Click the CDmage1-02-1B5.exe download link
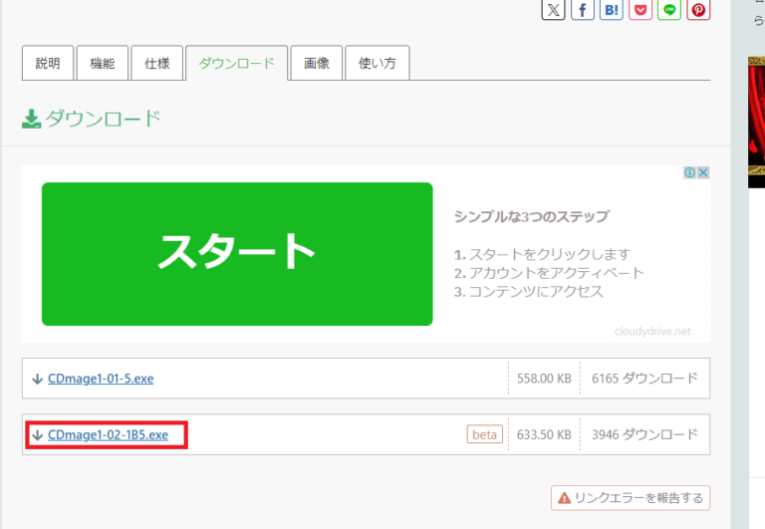The height and width of the screenshot is (529, 765). tap(108, 434)
